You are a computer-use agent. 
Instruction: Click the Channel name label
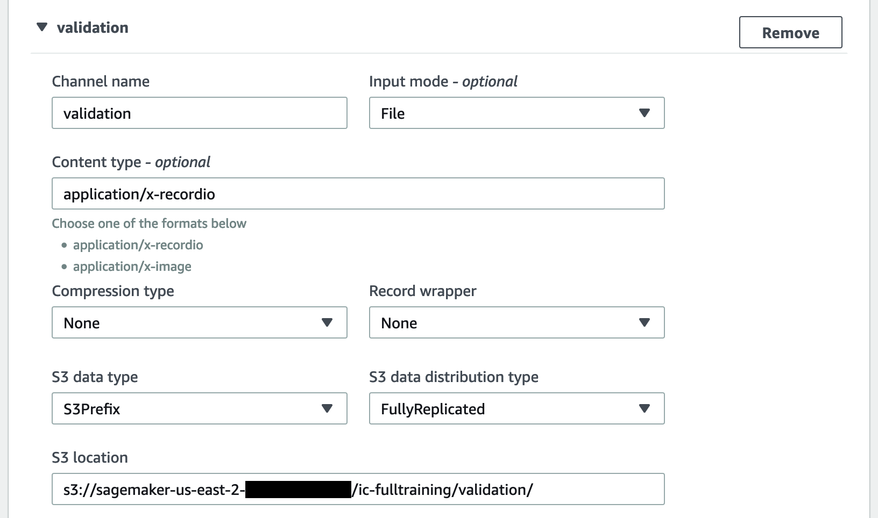pos(101,81)
